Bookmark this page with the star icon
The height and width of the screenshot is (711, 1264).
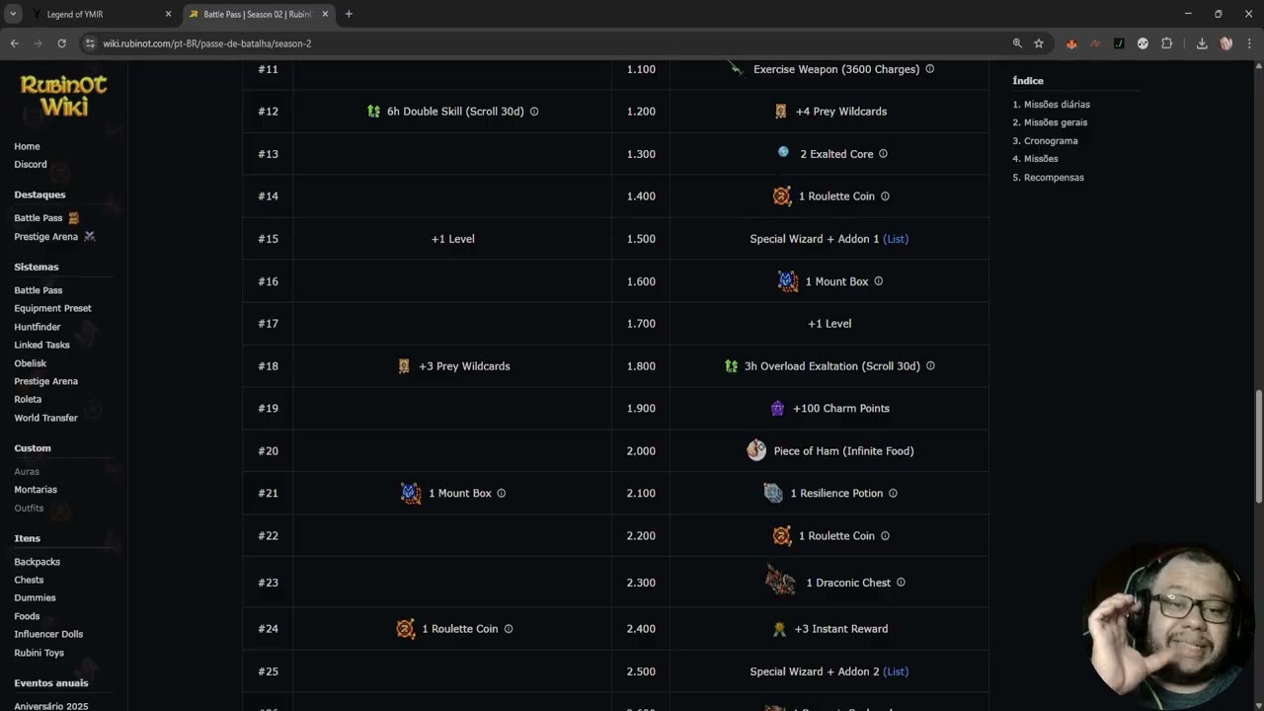[1039, 43]
